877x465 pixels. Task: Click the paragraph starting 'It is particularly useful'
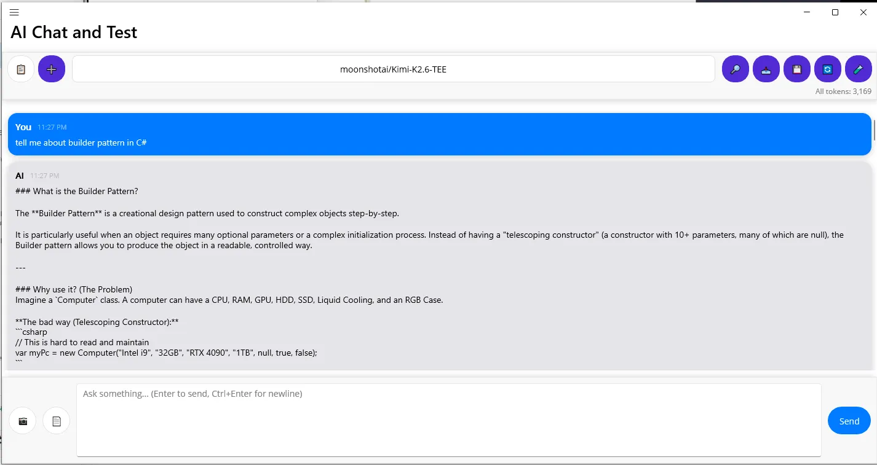click(x=429, y=240)
